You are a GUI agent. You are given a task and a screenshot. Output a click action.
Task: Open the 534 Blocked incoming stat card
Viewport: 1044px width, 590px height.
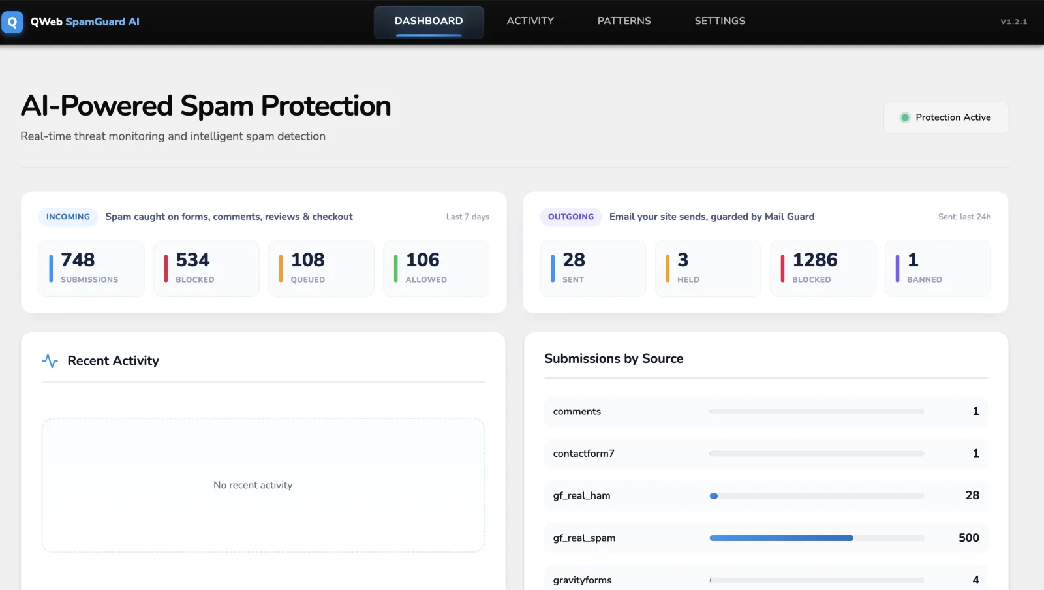pyautogui.click(x=206, y=268)
